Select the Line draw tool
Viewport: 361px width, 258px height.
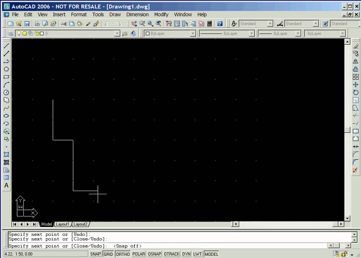[6, 46]
